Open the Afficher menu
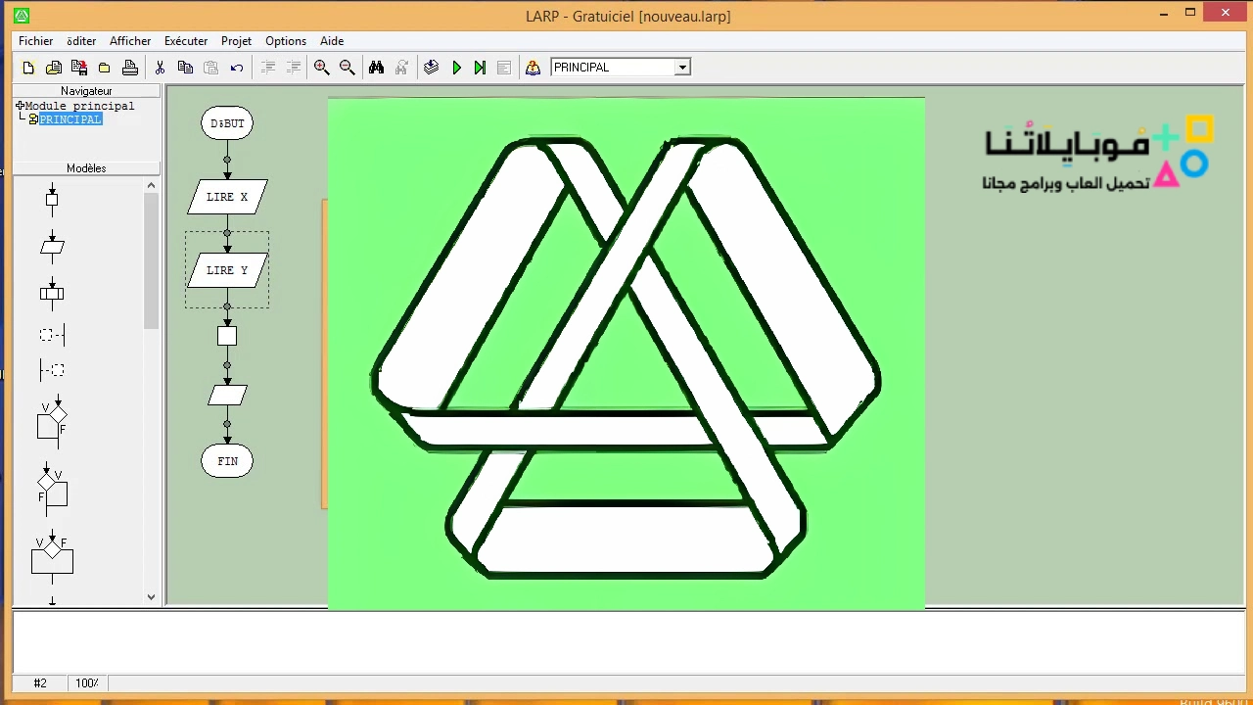1253x705 pixels. 130,41
